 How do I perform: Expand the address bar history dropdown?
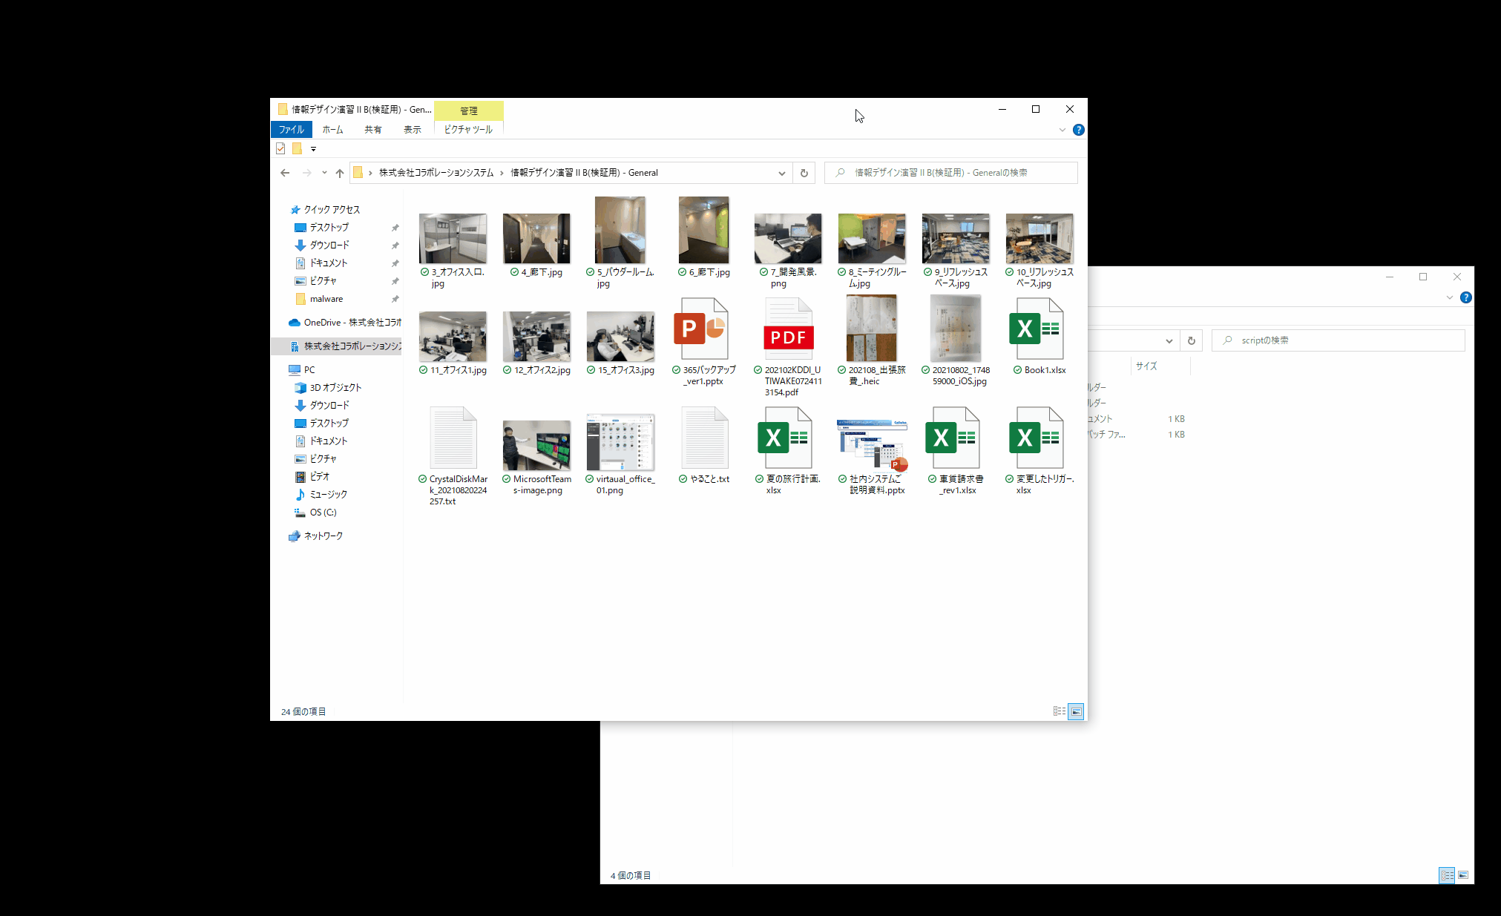point(781,173)
